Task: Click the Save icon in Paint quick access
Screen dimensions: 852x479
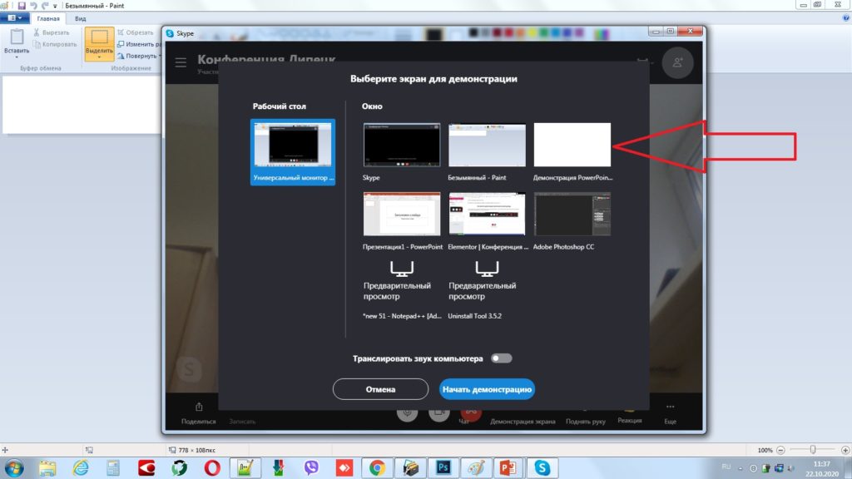Action: click(22, 6)
